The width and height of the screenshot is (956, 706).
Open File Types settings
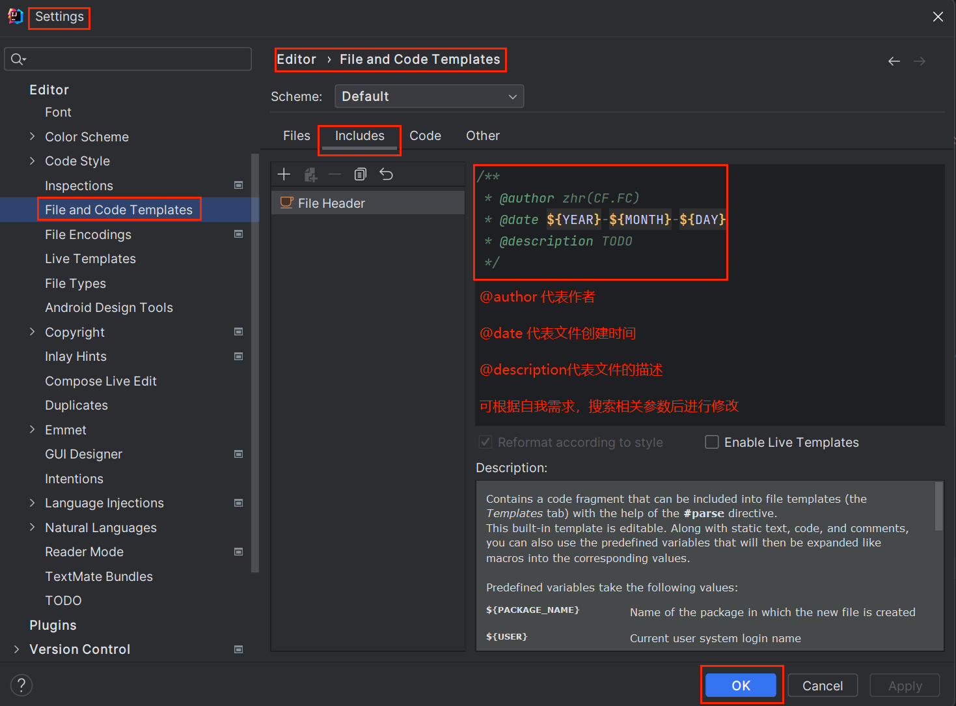75,283
